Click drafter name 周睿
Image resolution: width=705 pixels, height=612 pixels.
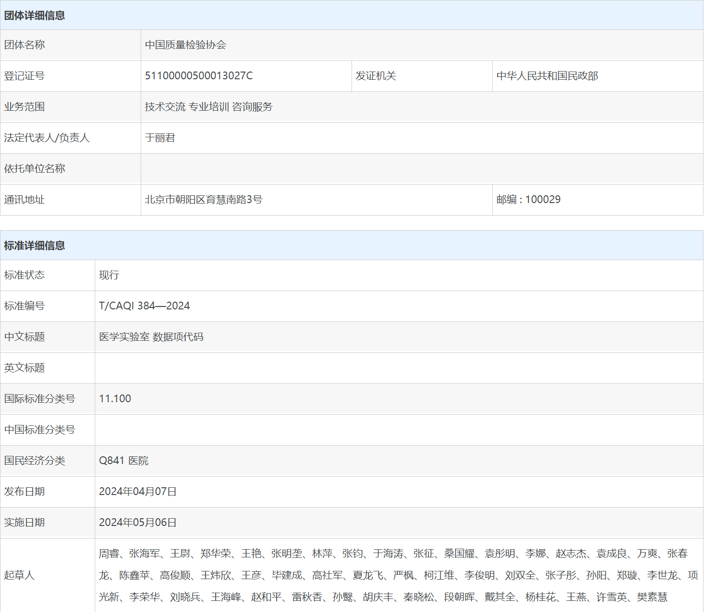click(x=109, y=554)
